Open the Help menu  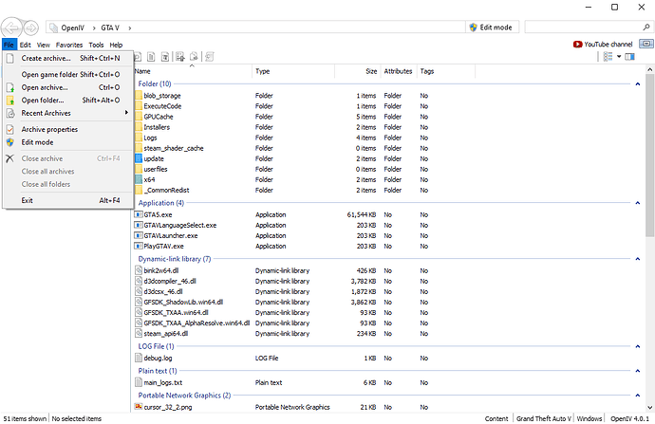[116, 45]
